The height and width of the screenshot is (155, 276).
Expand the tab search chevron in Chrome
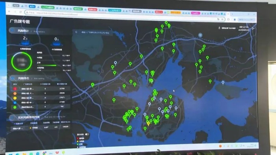pyautogui.click(x=9, y=5)
